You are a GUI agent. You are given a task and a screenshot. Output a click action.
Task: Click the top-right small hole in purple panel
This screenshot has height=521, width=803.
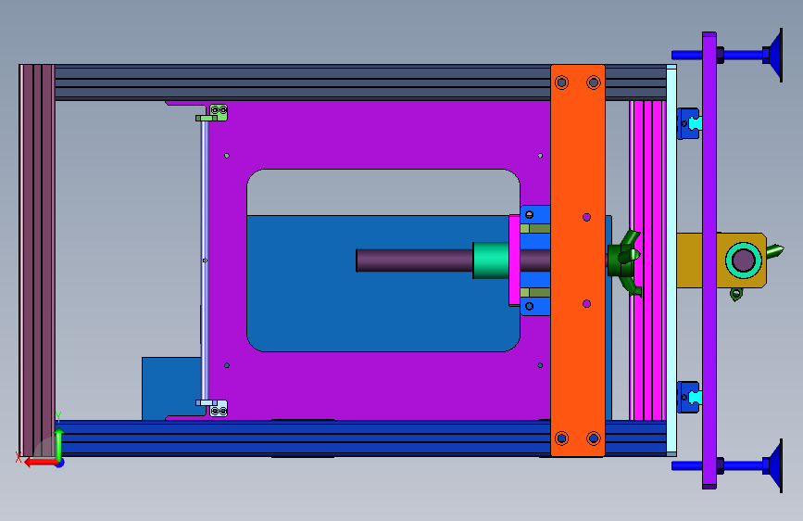click(540, 156)
